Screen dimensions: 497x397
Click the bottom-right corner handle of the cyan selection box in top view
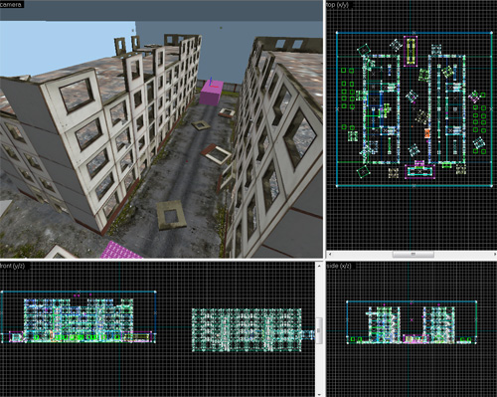(491, 186)
